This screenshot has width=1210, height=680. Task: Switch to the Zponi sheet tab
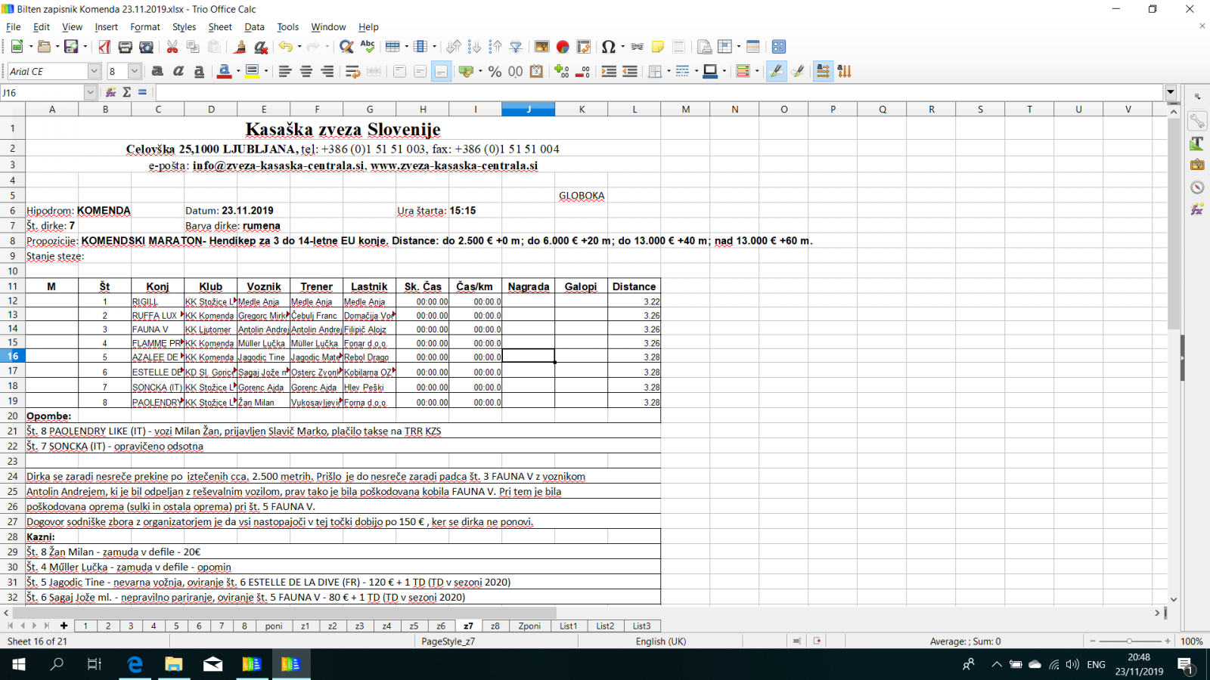[529, 626]
